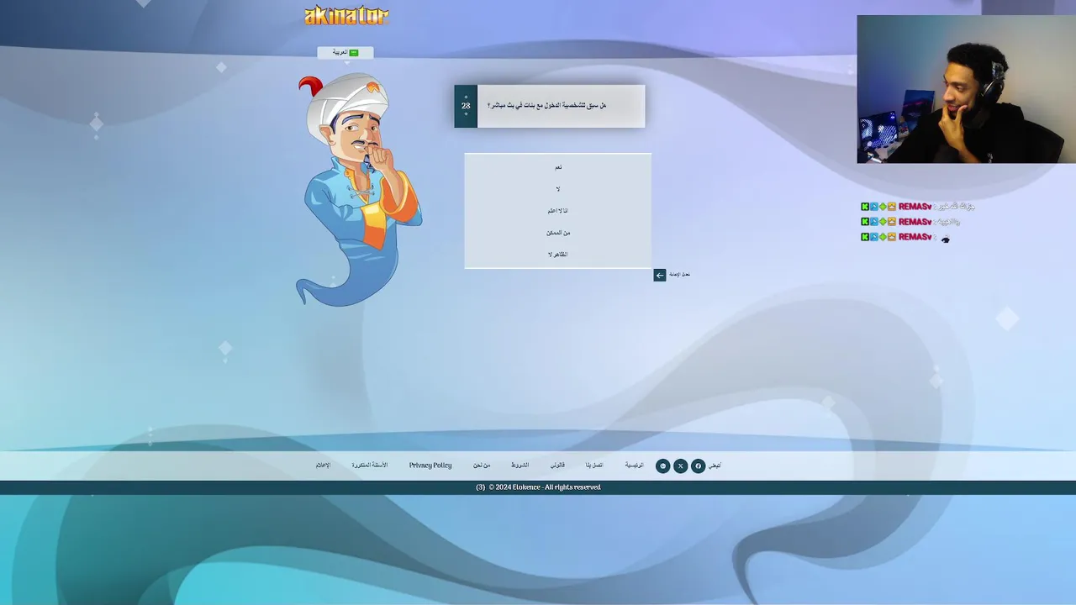Pick the الظاهر لا (Probably not) answer
Viewport: 1076px width, 605px height.
pyautogui.click(x=558, y=255)
